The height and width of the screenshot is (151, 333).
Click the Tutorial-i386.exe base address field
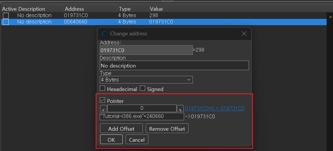(x=142, y=117)
